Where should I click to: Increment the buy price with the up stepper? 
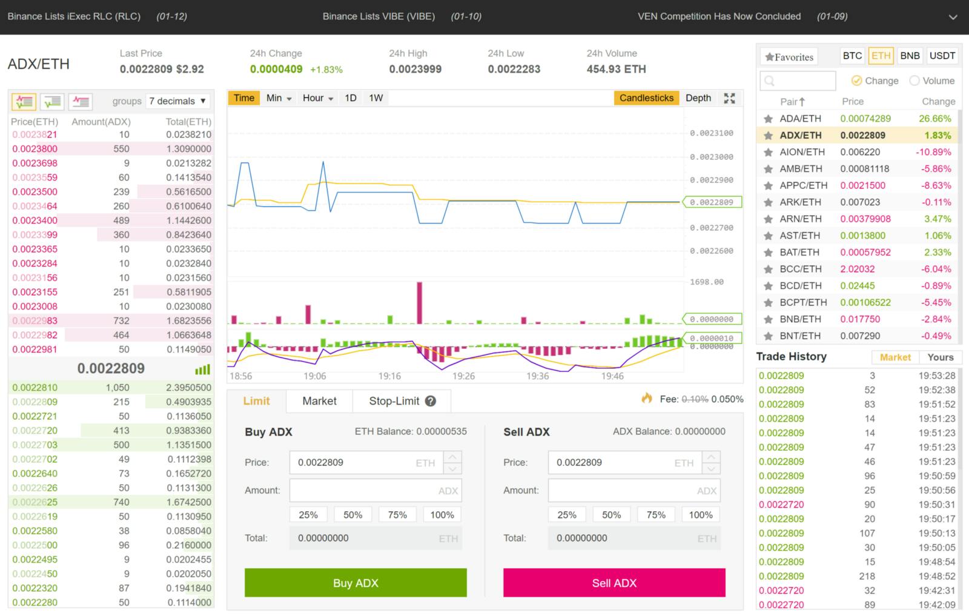click(453, 457)
